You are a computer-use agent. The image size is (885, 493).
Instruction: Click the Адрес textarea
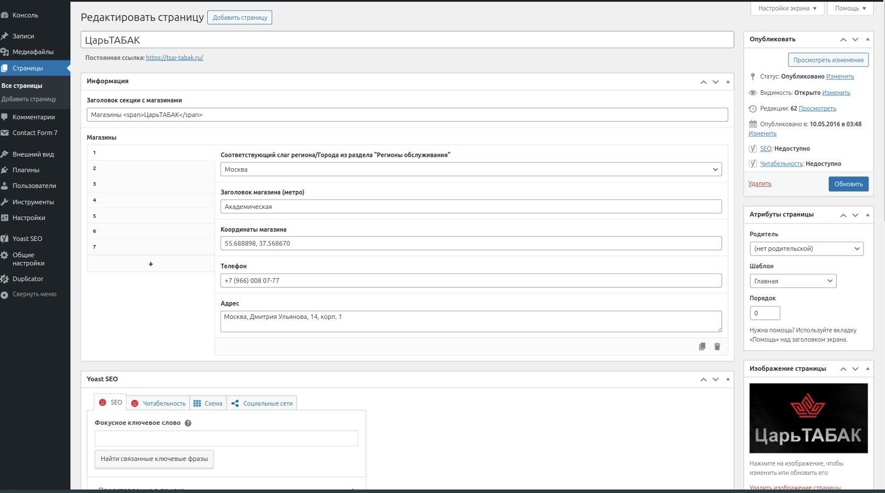point(471,321)
